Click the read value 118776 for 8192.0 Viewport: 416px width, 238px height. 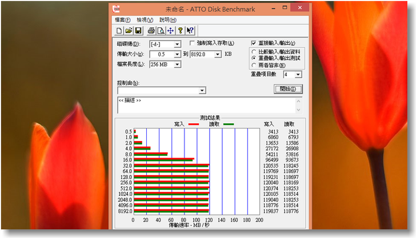(x=291, y=211)
